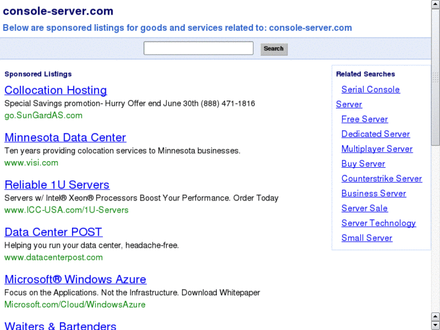
Task: Select the Business Server related search
Action: tap(373, 194)
